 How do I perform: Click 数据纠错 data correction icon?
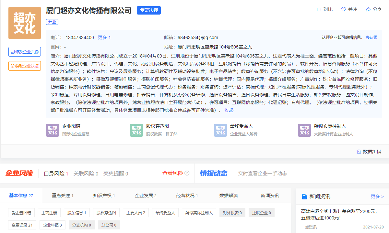[x=359, y=152]
